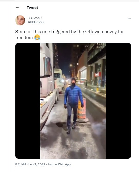
Task: Open BBlues60's profile picture
Action: click(20, 20)
